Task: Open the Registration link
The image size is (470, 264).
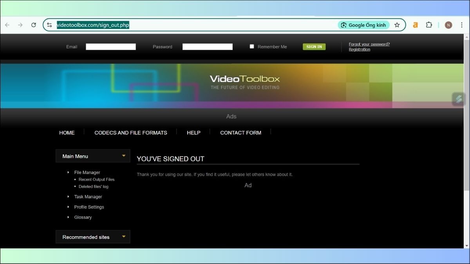Action: point(360,50)
